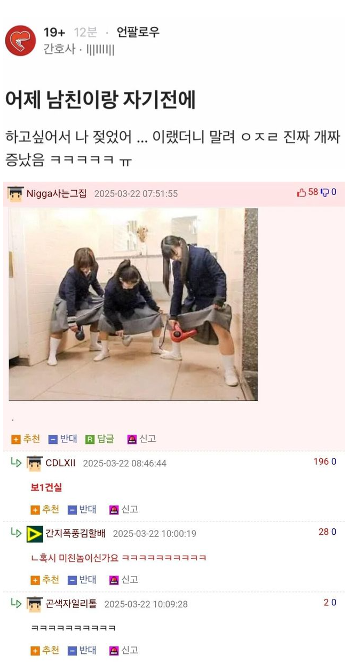This screenshot has height=671, width=349.
Task: Report CDLXII's reply with siren icon
Action: click(114, 510)
